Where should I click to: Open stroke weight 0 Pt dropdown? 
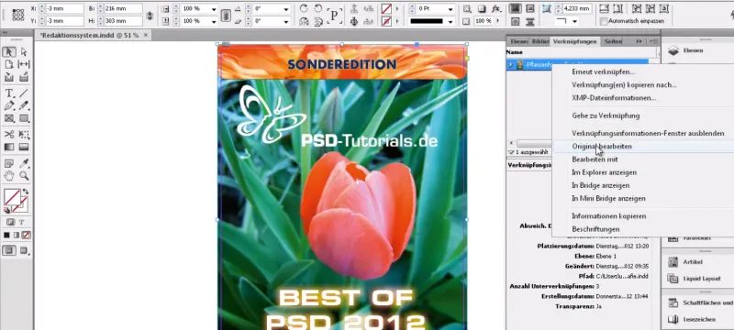tap(450, 9)
